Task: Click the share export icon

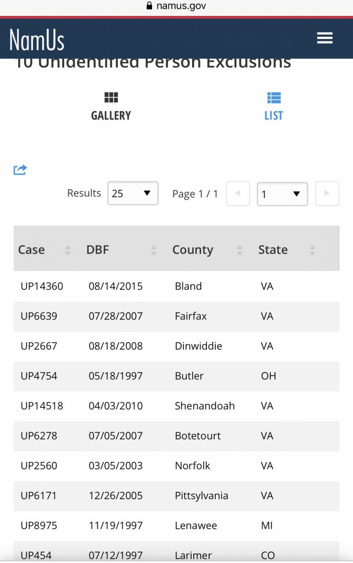Action: coord(20,170)
